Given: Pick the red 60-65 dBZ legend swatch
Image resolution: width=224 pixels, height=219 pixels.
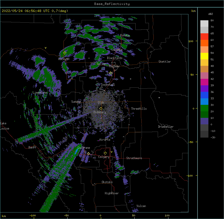Looking at the screenshot, I should (204, 36).
